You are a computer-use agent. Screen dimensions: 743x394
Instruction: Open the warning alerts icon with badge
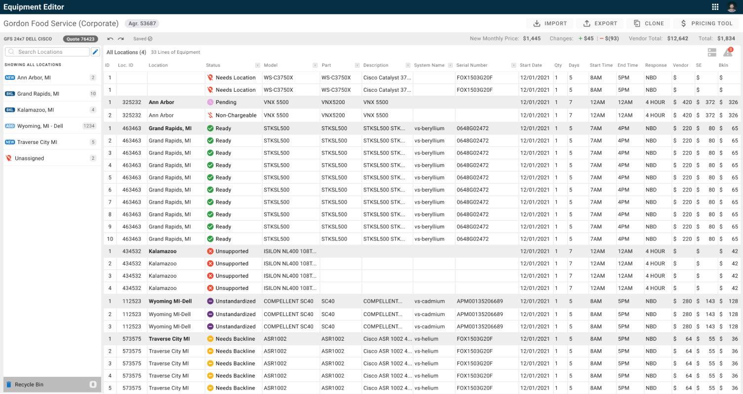pyautogui.click(x=728, y=52)
